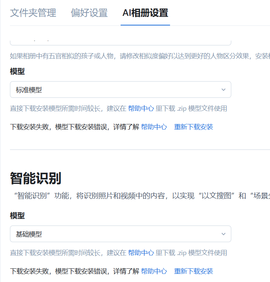Click the partially visible field above similarity hint
The width and height of the screenshot is (270, 282).
click(x=121, y=43)
